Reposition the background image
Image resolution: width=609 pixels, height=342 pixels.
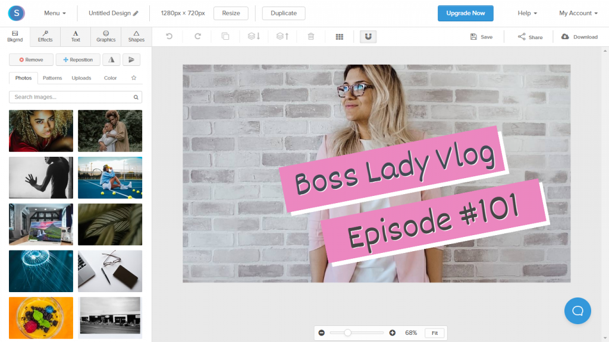(77, 59)
